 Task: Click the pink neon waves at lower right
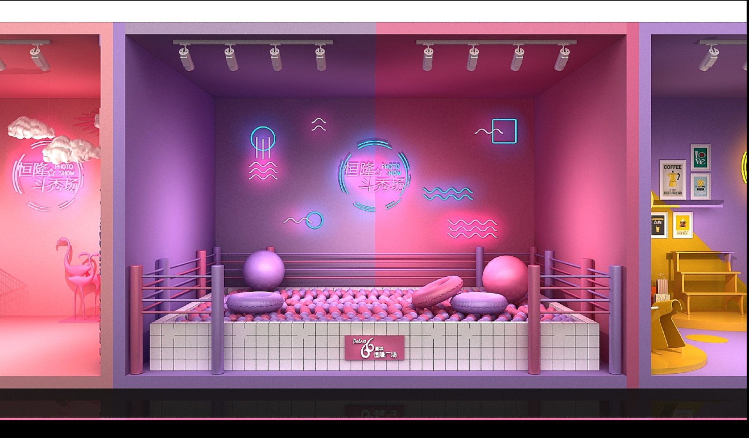pyautogui.click(x=472, y=229)
